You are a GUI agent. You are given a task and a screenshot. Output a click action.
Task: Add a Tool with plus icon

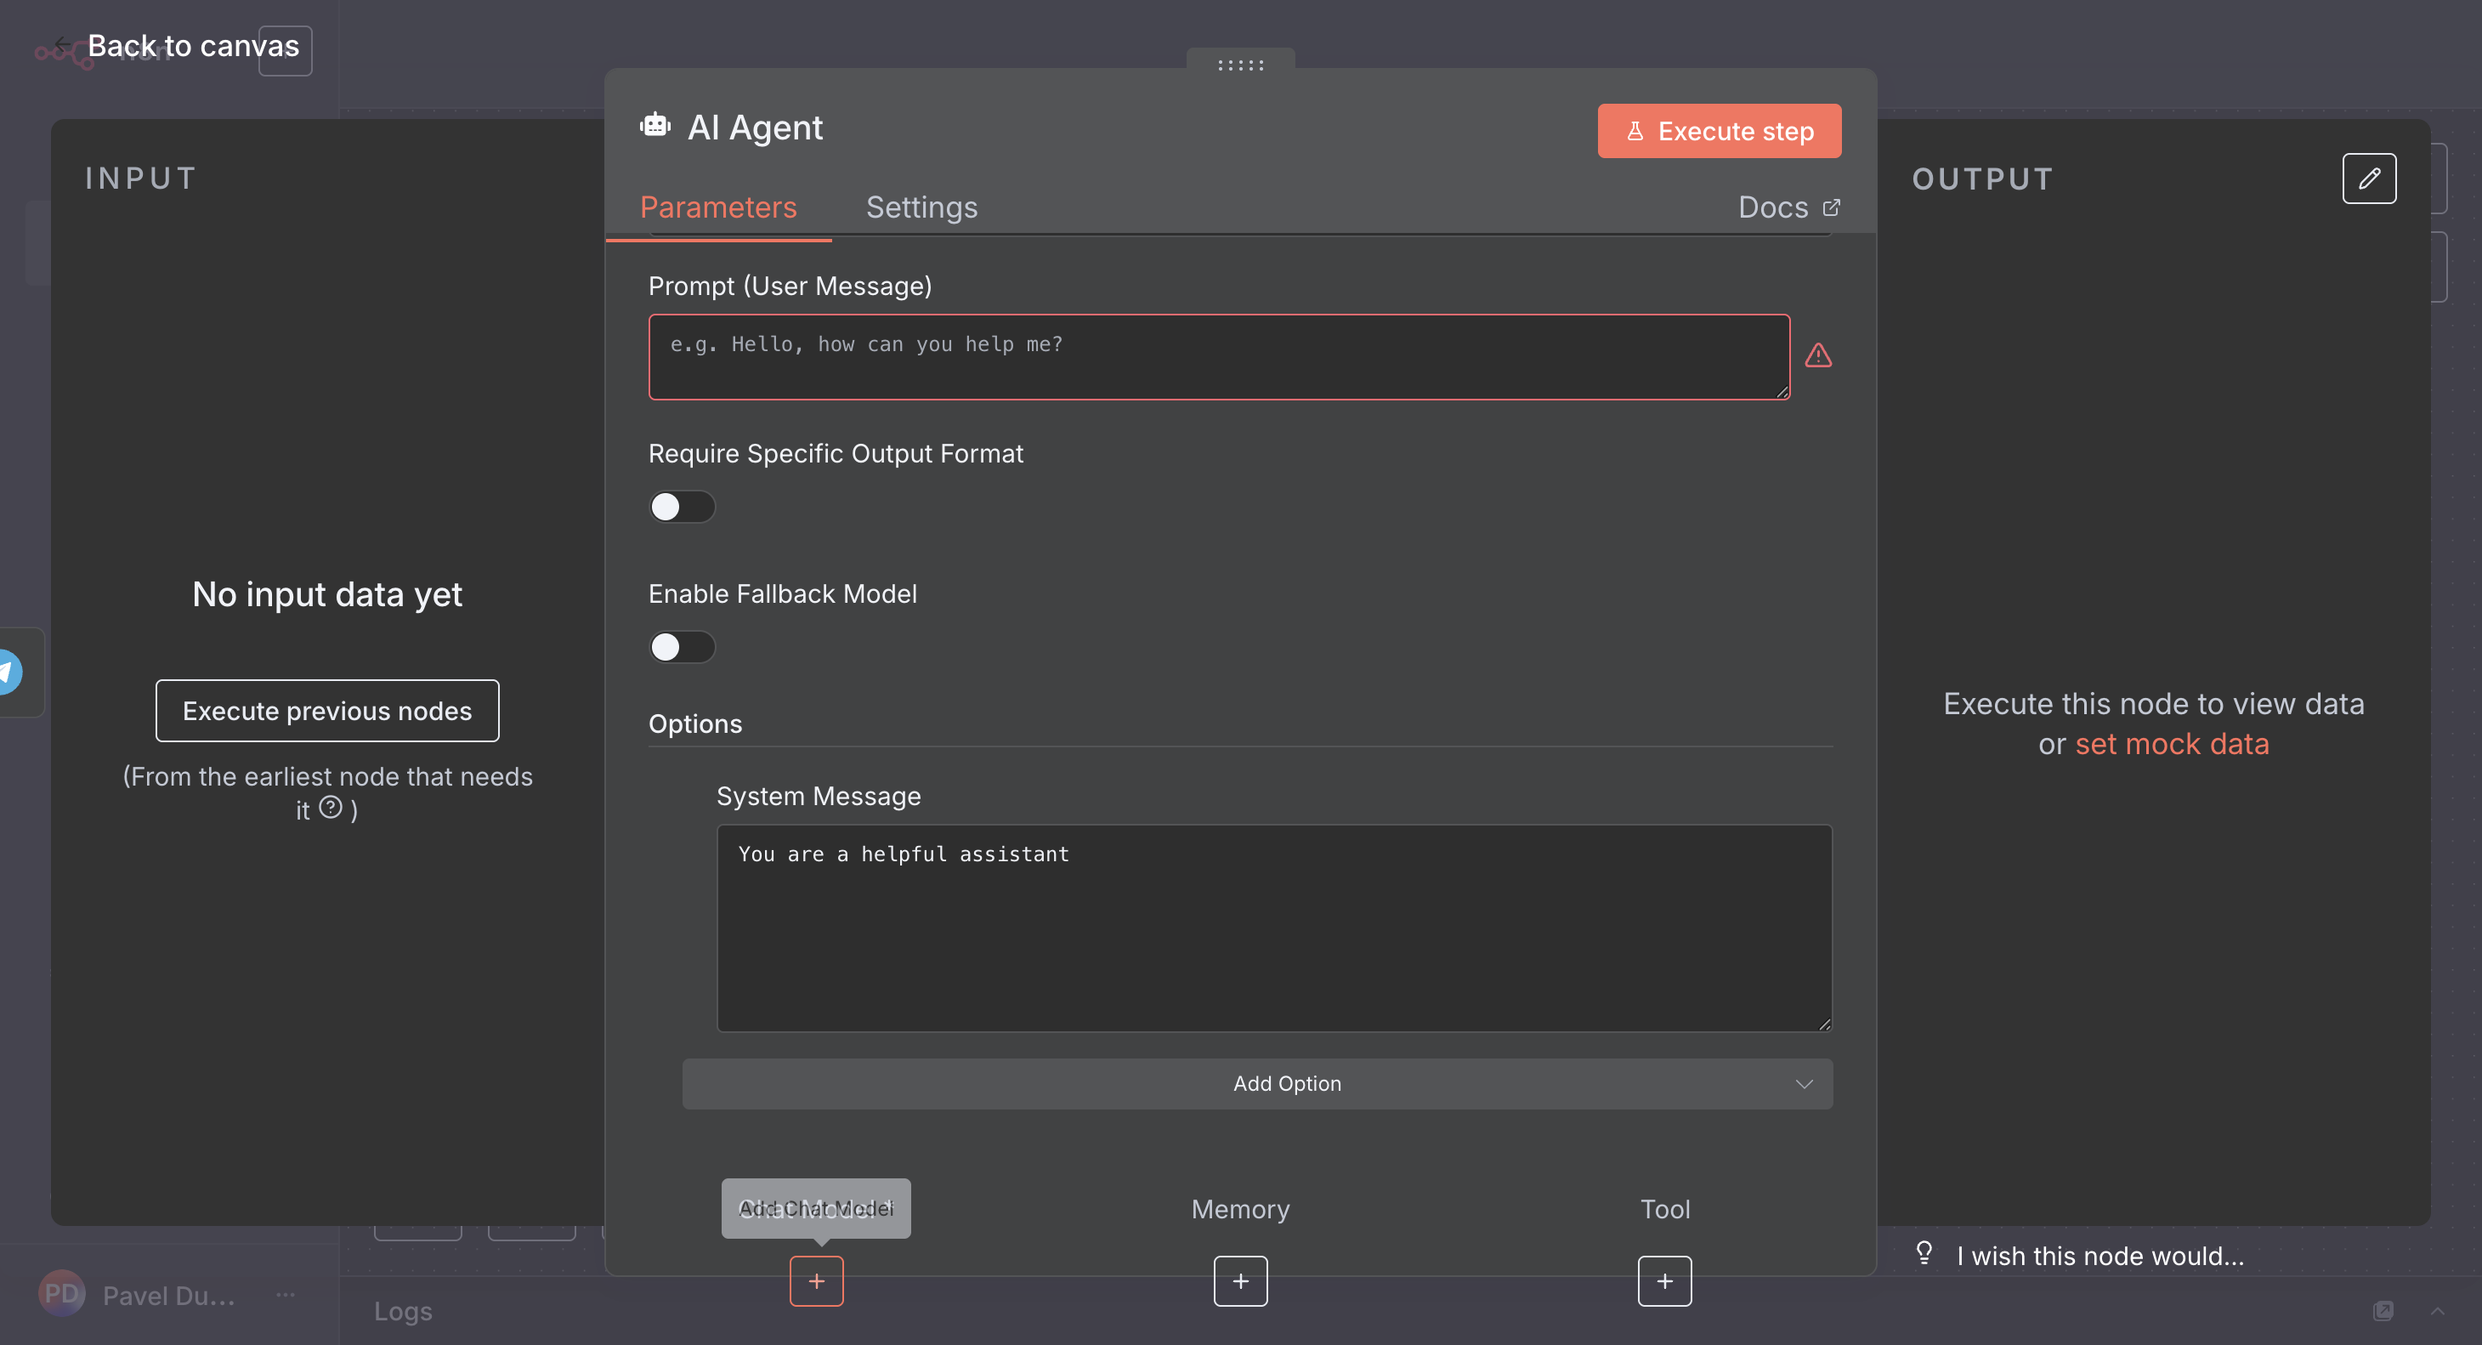[1664, 1280]
